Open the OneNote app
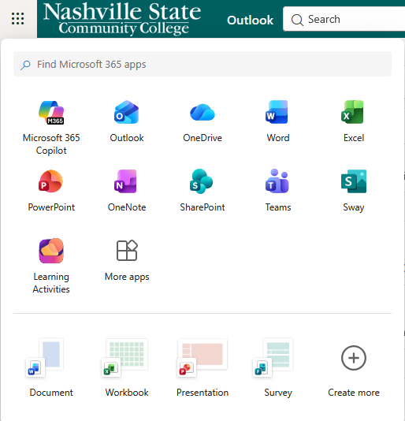405x421 pixels. (x=127, y=191)
